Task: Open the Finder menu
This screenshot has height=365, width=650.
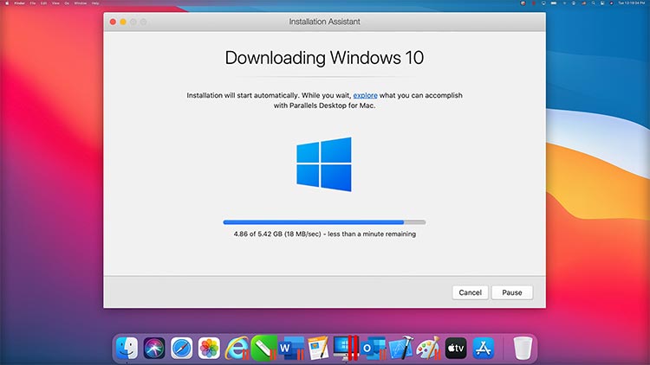Action: click(19, 3)
